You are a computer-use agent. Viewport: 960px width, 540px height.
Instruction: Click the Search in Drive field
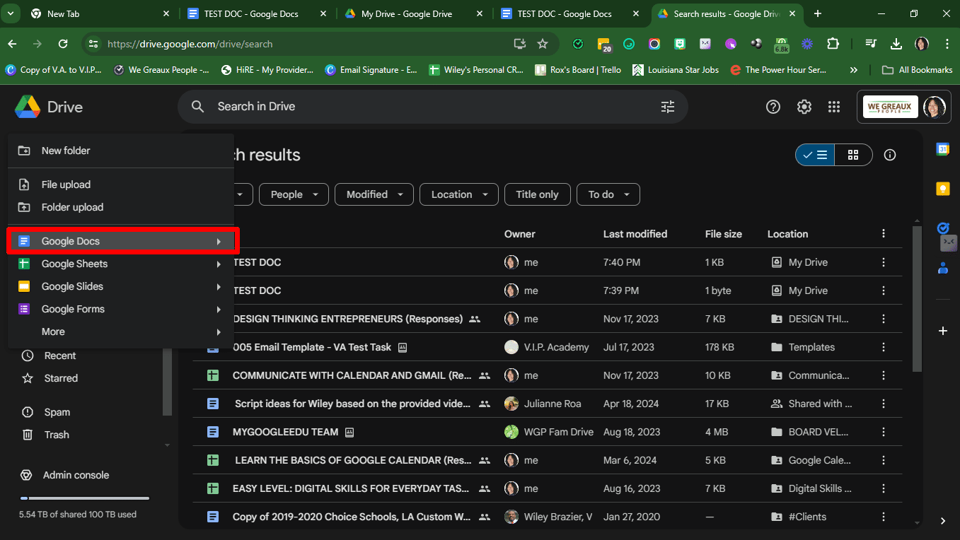[x=424, y=107]
